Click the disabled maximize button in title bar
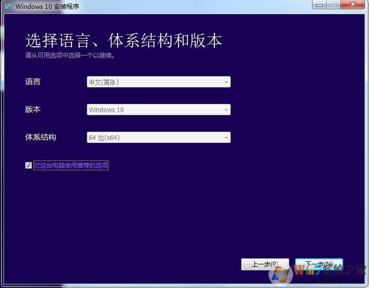The image size is (370, 288). [x=334, y=5]
